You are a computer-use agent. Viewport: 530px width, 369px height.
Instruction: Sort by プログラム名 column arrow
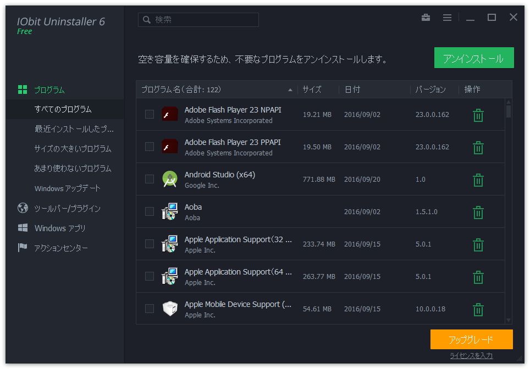coord(290,90)
